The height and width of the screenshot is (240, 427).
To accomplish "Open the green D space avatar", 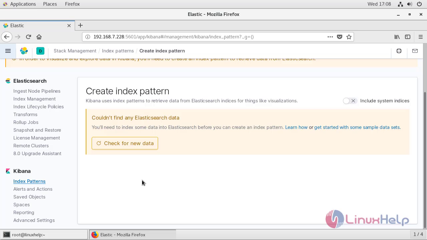I will (40, 51).
